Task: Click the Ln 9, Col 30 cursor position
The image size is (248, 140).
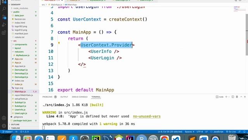Action: click(x=170, y=132)
